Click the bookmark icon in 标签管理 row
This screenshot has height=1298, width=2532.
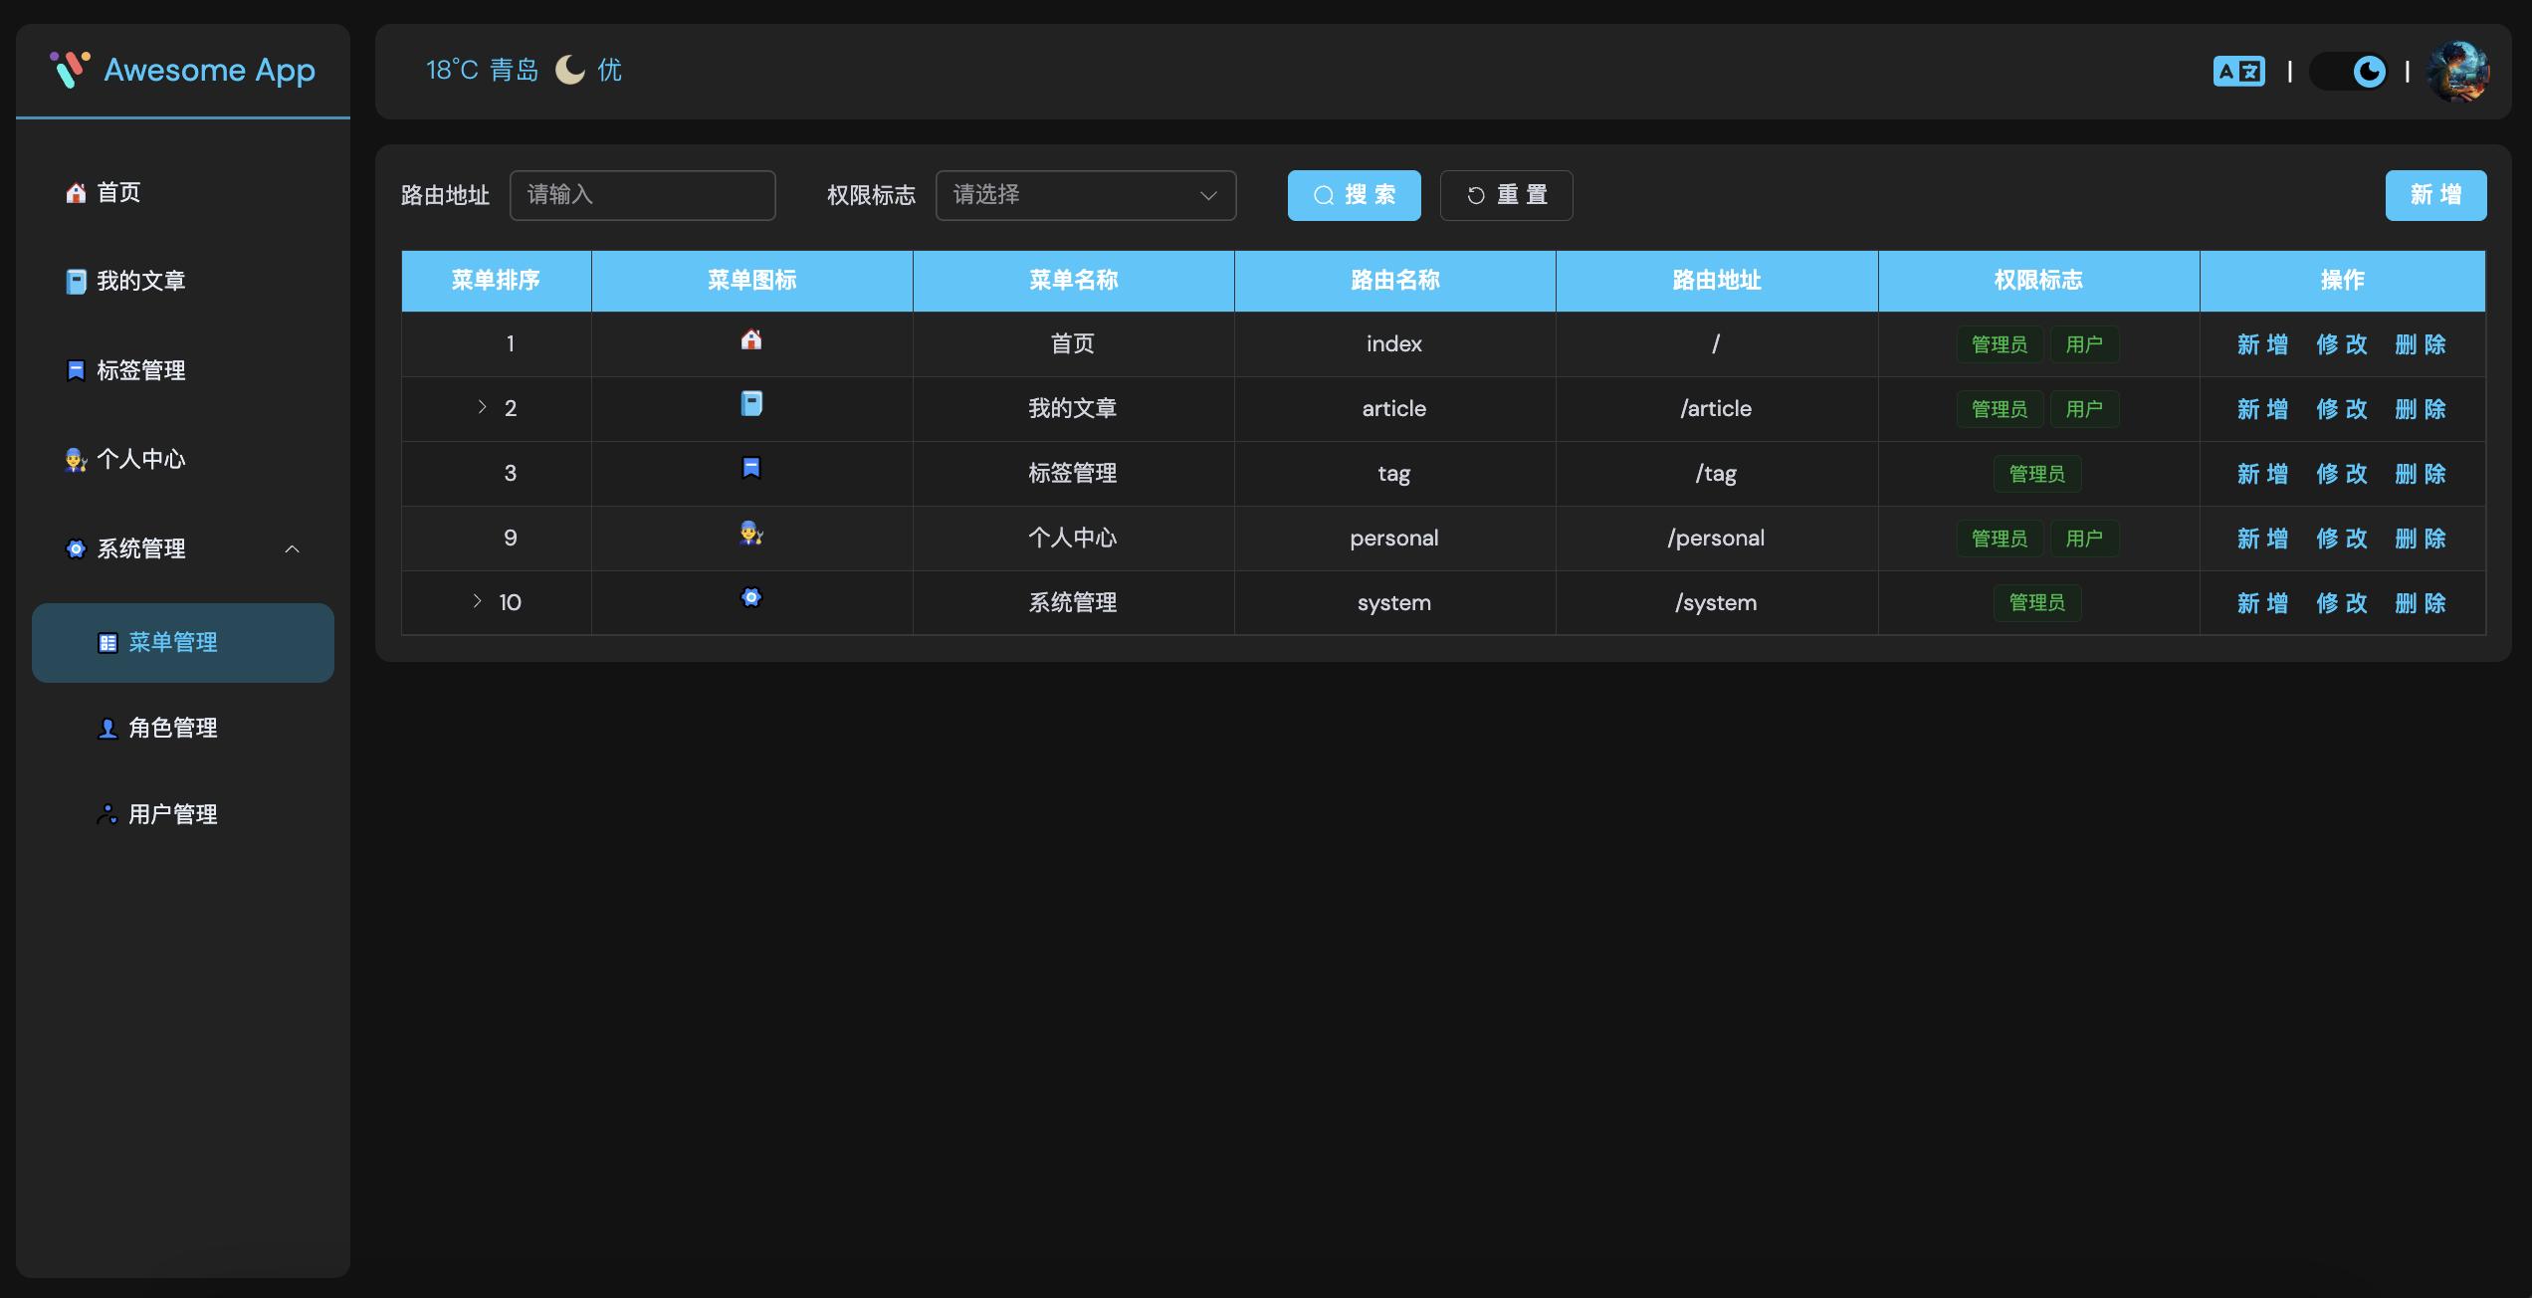[x=751, y=468]
